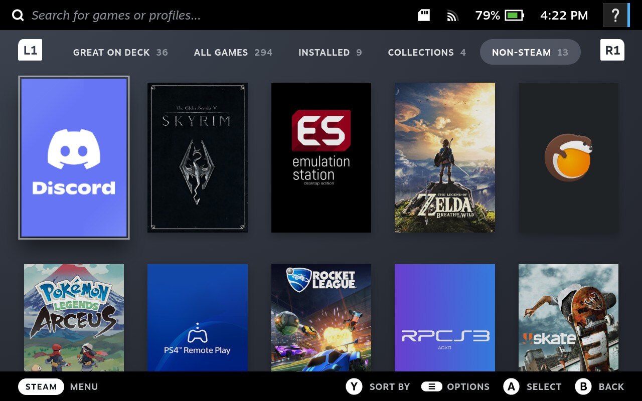Click the MENU label
The height and width of the screenshot is (401, 642).
pyautogui.click(x=84, y=386)
